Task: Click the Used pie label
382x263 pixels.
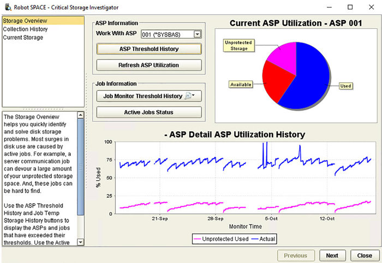Action: click(x=345, y=86)
